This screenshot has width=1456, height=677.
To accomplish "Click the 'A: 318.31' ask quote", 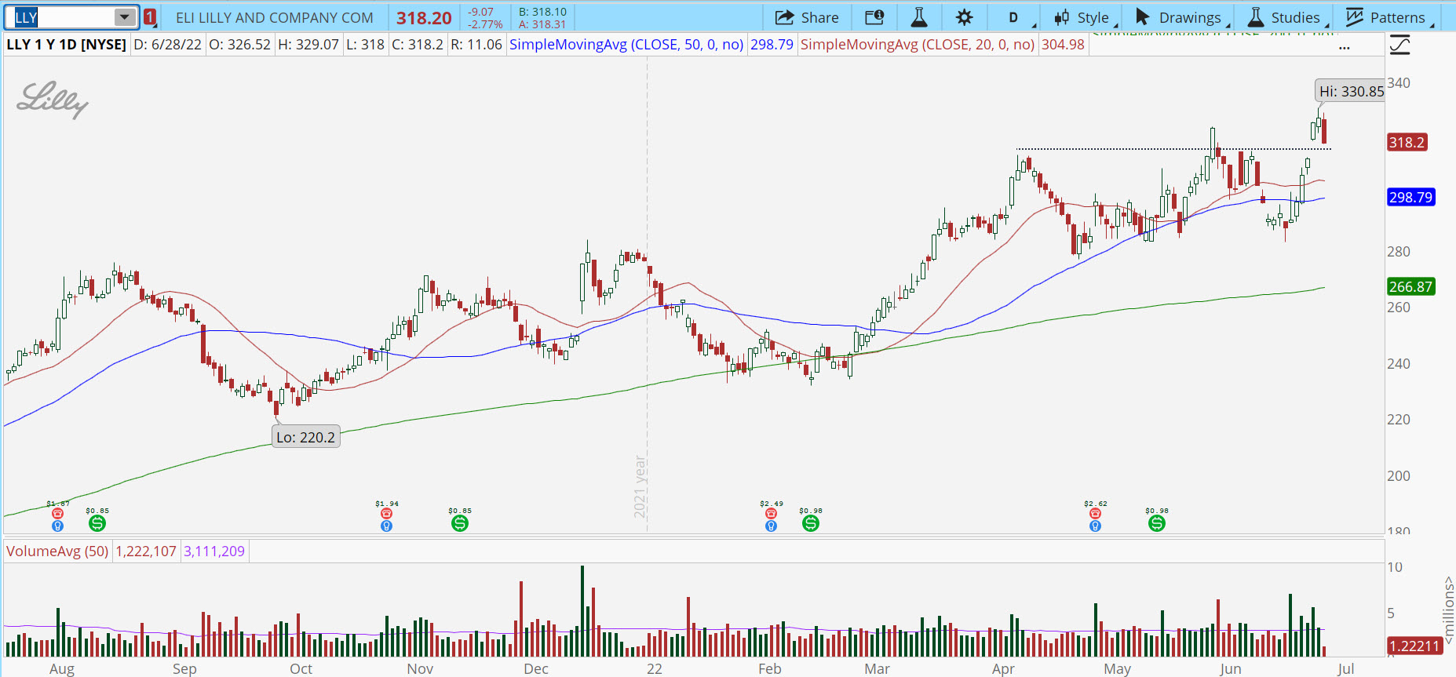I will click(542, 24).
